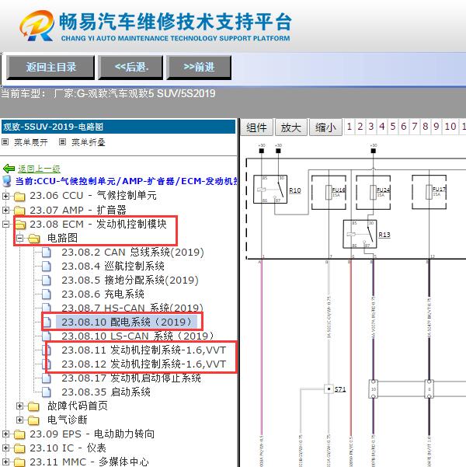Image resolution: width=466 pixels, height=467 pixels.
Task: Expand the 23.07 AMP node
Action: (5, 210)
